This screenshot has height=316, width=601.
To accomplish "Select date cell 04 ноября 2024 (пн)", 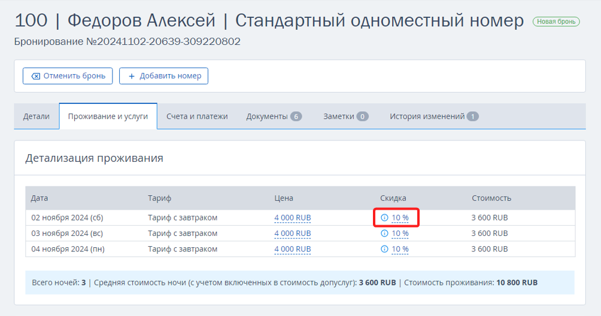I will (x=68, y=249).
